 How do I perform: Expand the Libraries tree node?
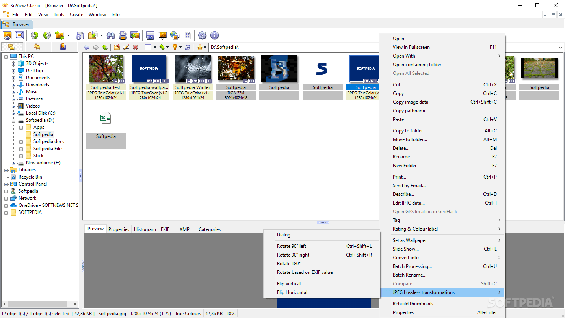(6, 170)
